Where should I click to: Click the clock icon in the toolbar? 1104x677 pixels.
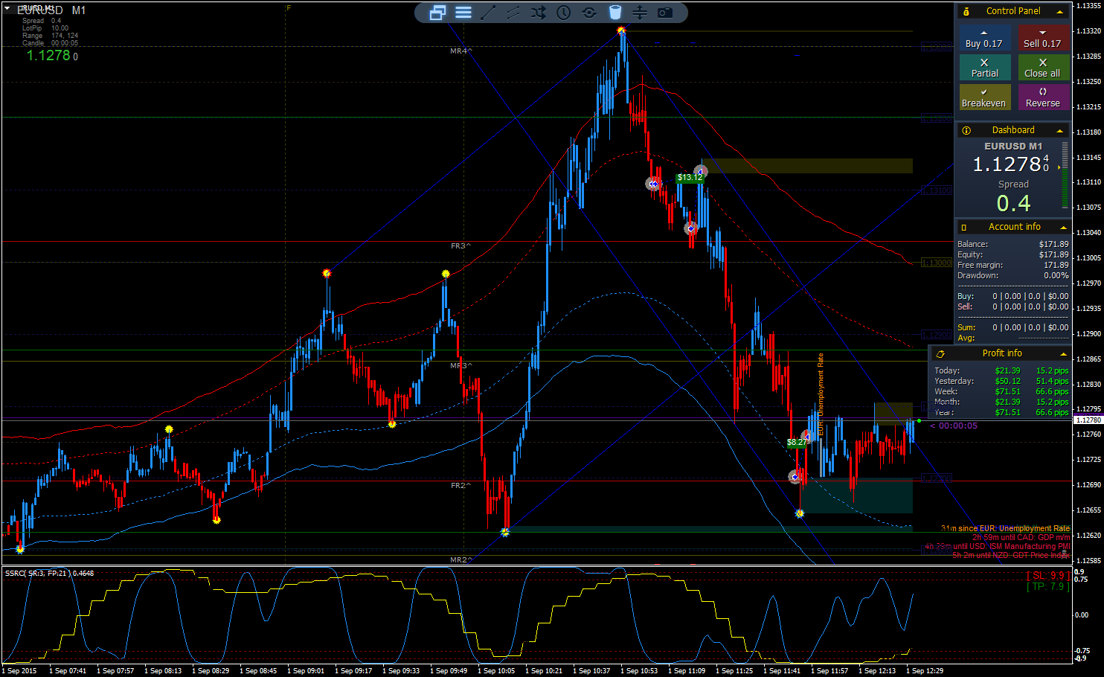click(x=564, y=13)
